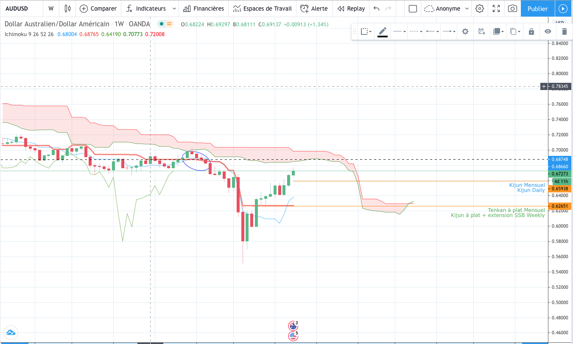Click the Ichimoku value 0.72008

coord(155,34)
